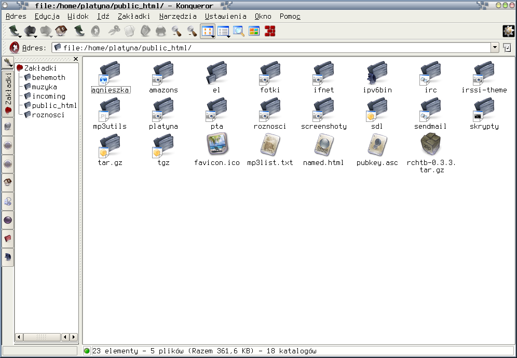
Task: Go to the home folder icon
Action: point(61,31)
